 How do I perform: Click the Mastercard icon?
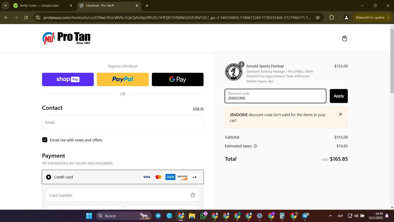point(158,177)
